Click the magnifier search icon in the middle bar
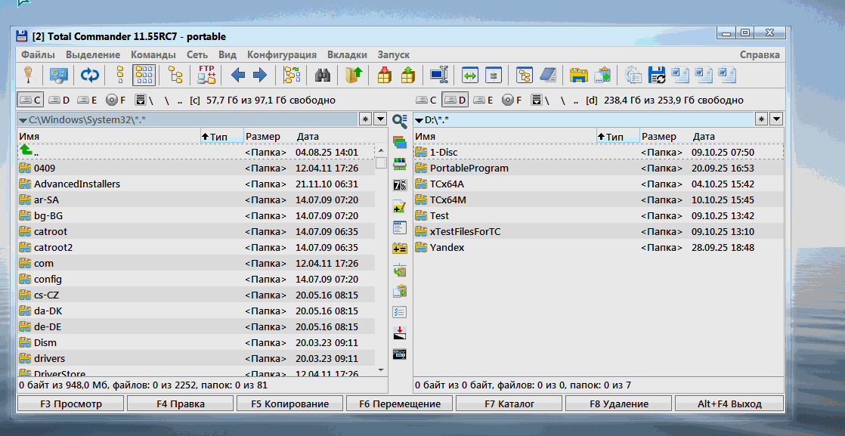The width and height of the screenshot is (845, 436). click(x=399, y=121)
